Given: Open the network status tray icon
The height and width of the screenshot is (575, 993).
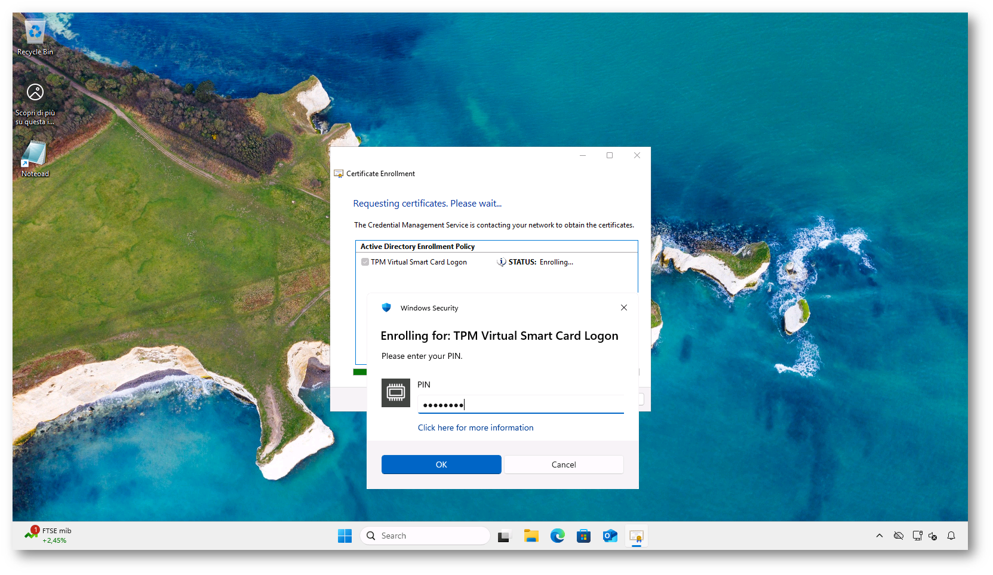Looking at the screenshot, I should tap(917, 536).
